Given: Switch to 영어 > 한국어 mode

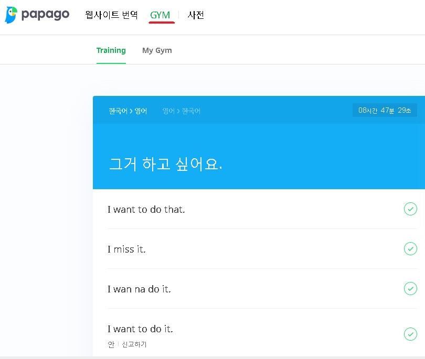Looking at the screenshot, I should click(181, 111).
